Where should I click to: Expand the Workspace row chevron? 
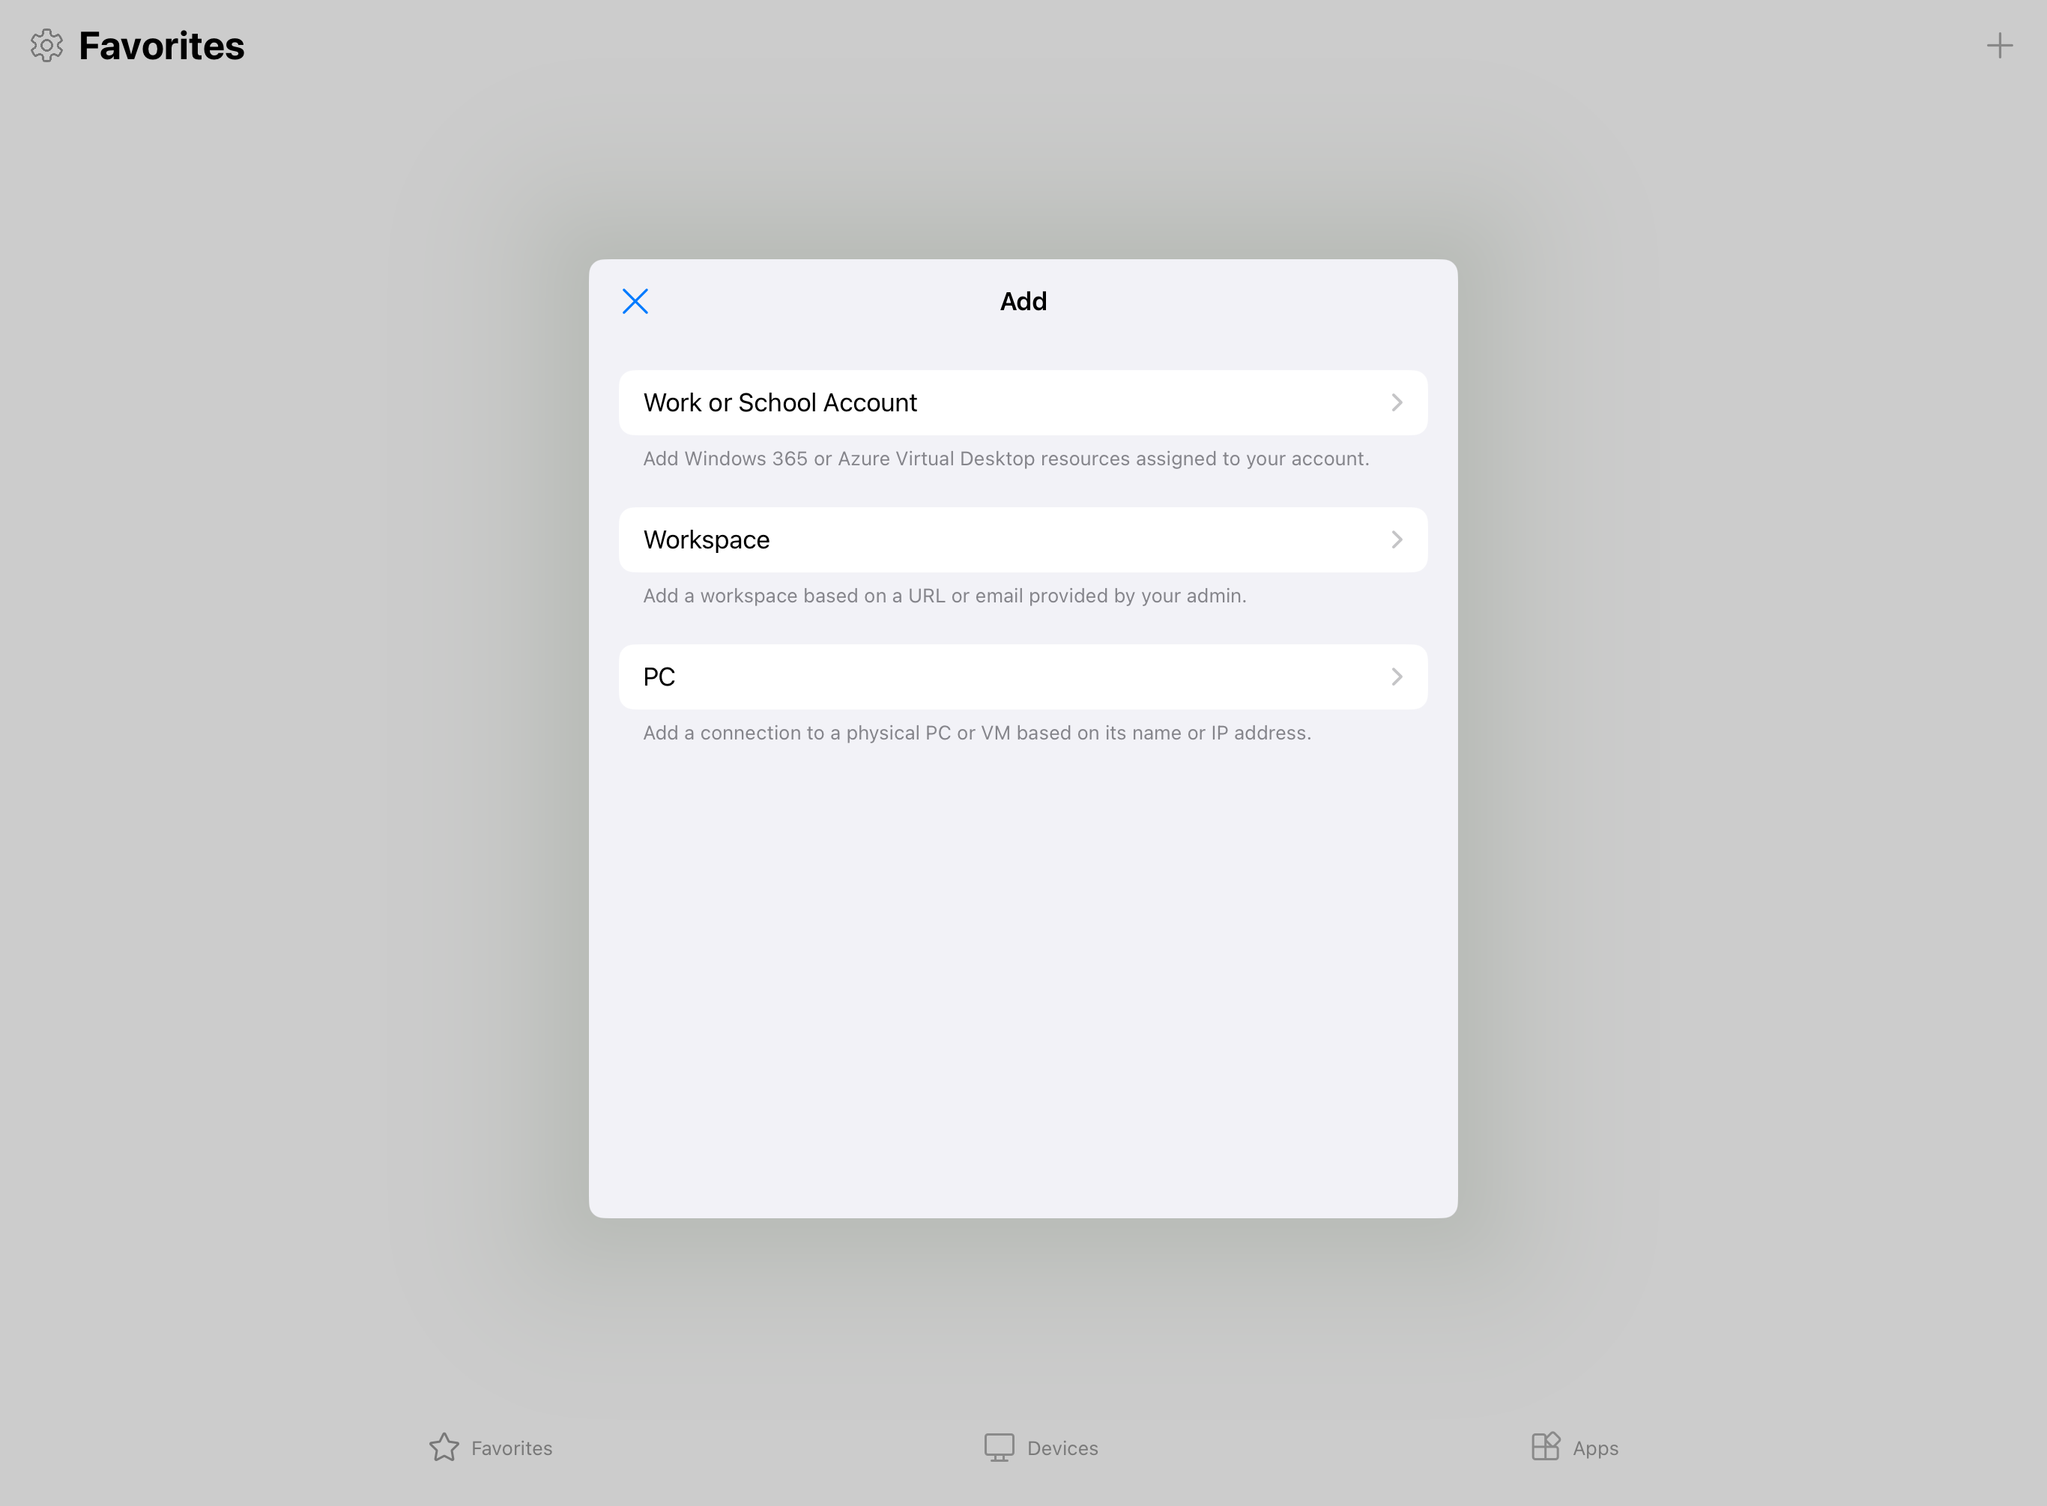click(1397, 539)
